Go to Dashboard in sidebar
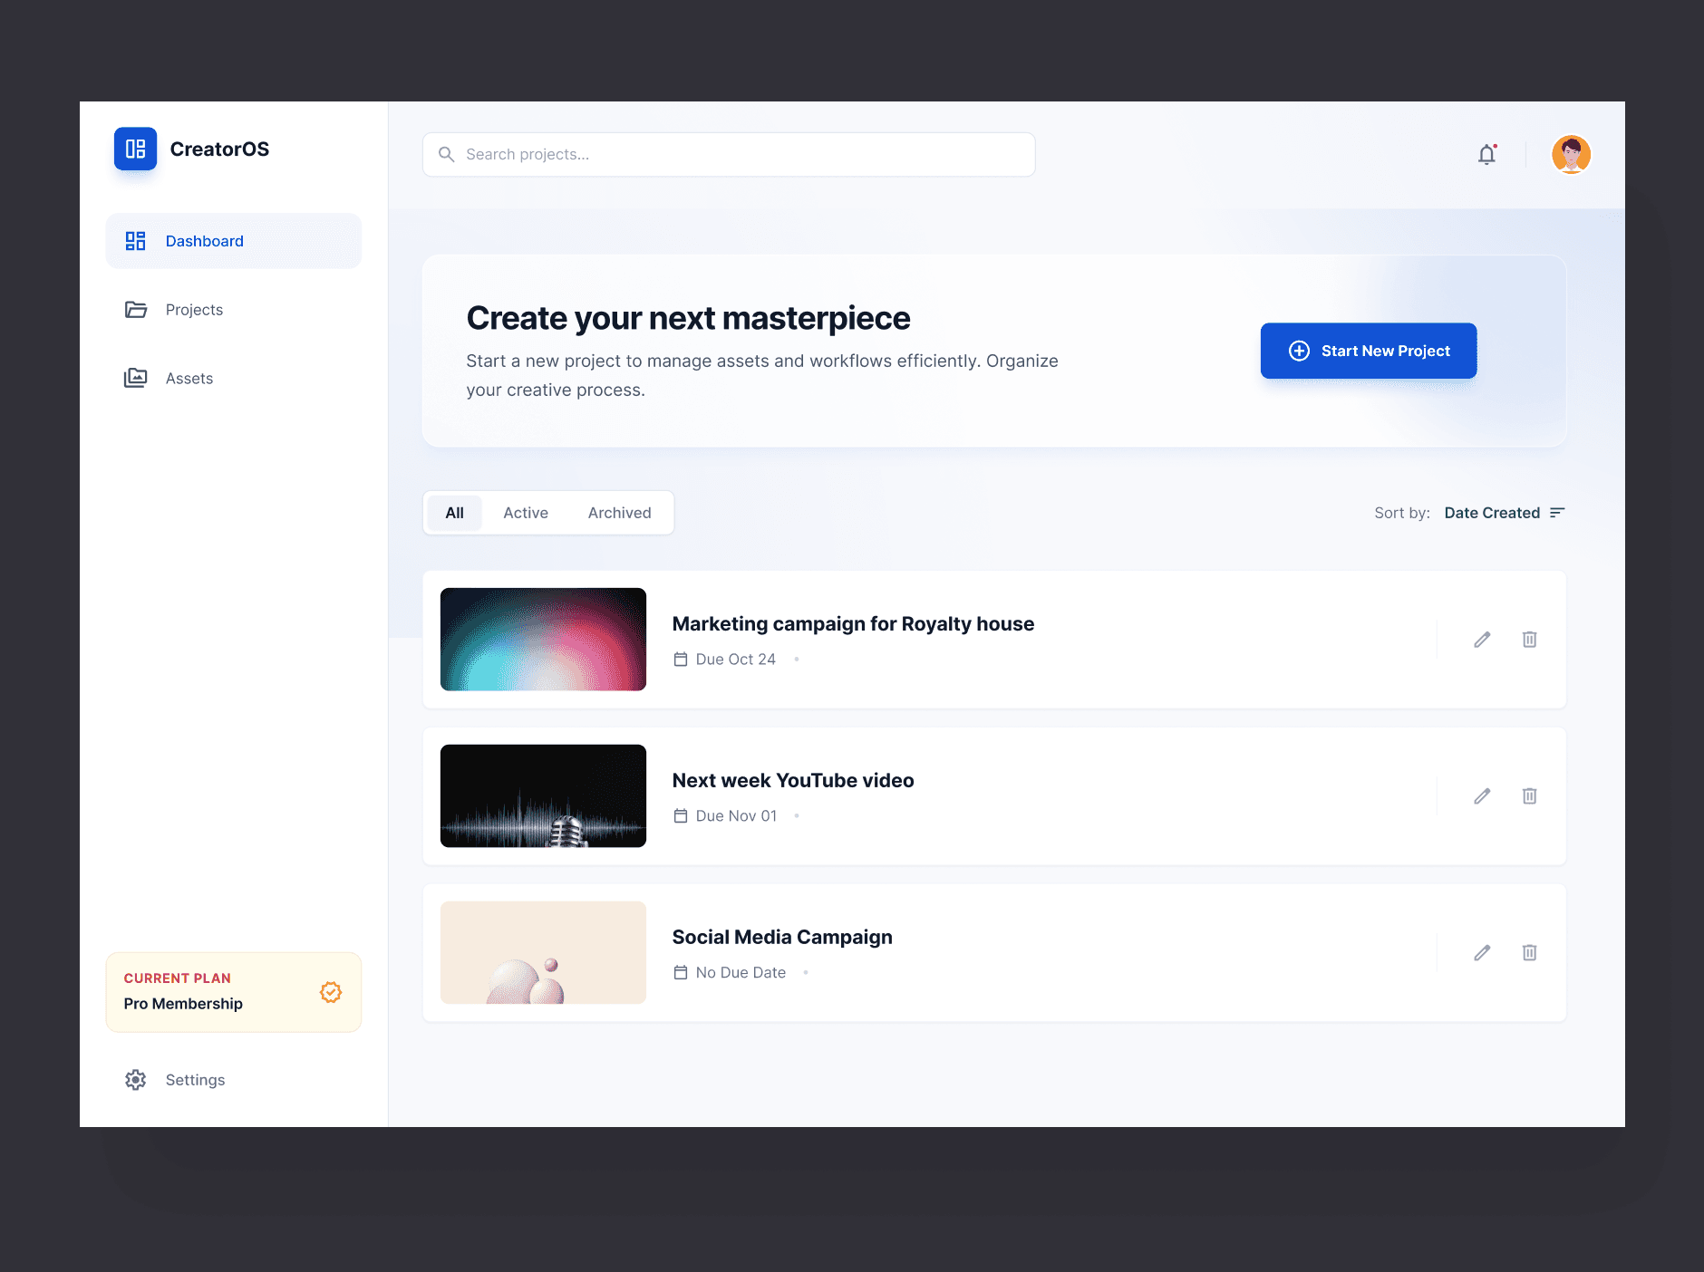 tap(233, 241)
